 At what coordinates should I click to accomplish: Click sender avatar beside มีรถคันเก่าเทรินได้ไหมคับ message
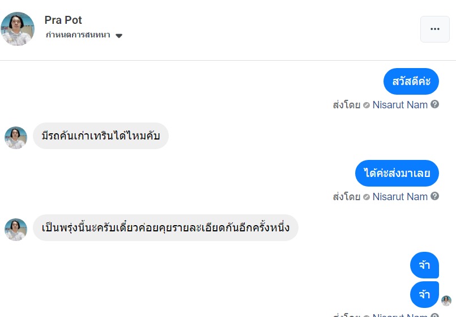16,138
